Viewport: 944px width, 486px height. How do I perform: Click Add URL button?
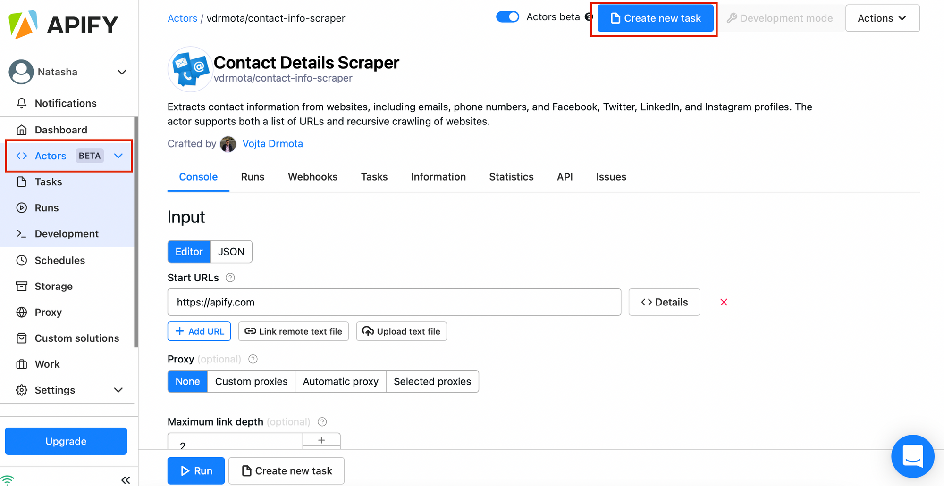(x=199, y=331)
